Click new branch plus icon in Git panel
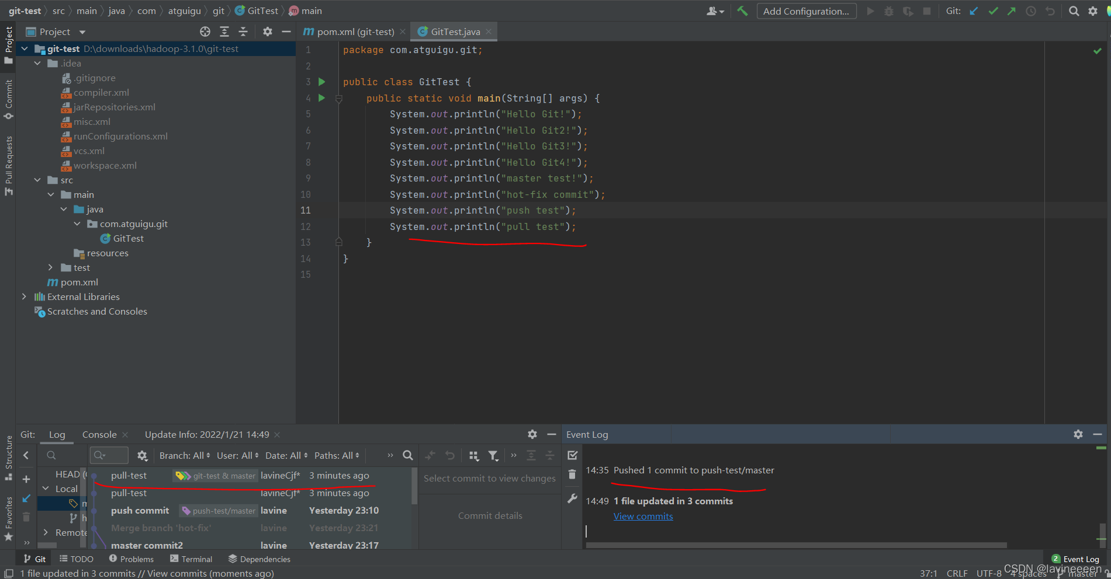 26,479
